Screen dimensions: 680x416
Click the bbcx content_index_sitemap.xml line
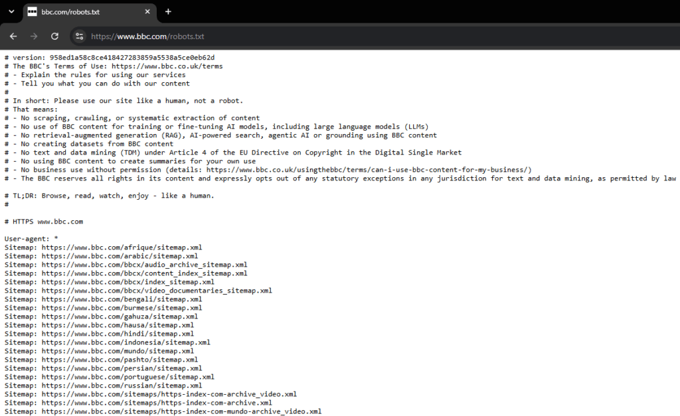click(126, 273)
